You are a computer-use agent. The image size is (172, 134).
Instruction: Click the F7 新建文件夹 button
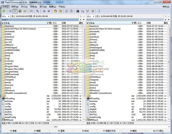click(109, 131)
